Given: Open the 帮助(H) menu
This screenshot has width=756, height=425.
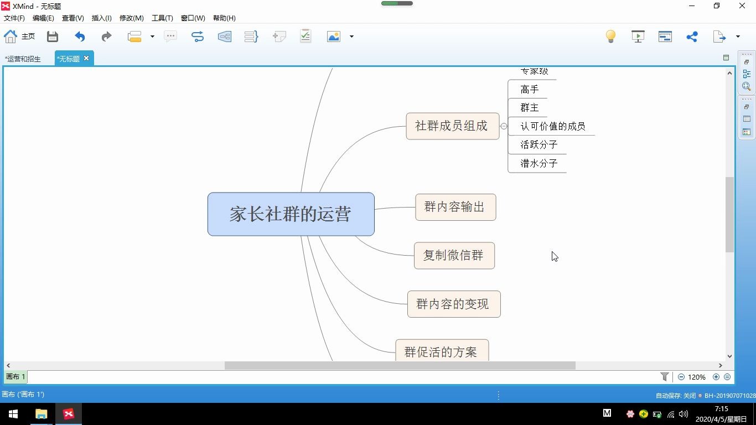Looking at the screenshot, I should [x=224, y=18].
